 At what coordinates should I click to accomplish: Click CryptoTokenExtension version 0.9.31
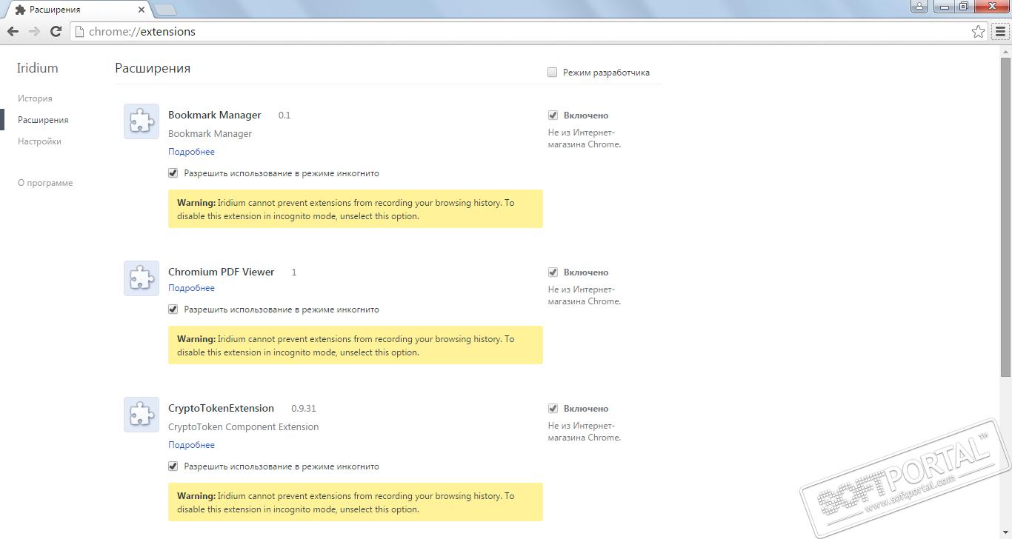pyautogui.click(x=304, y=409)
